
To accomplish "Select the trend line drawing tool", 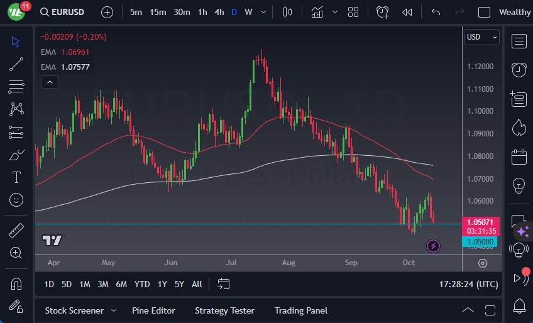I will 16,63.
